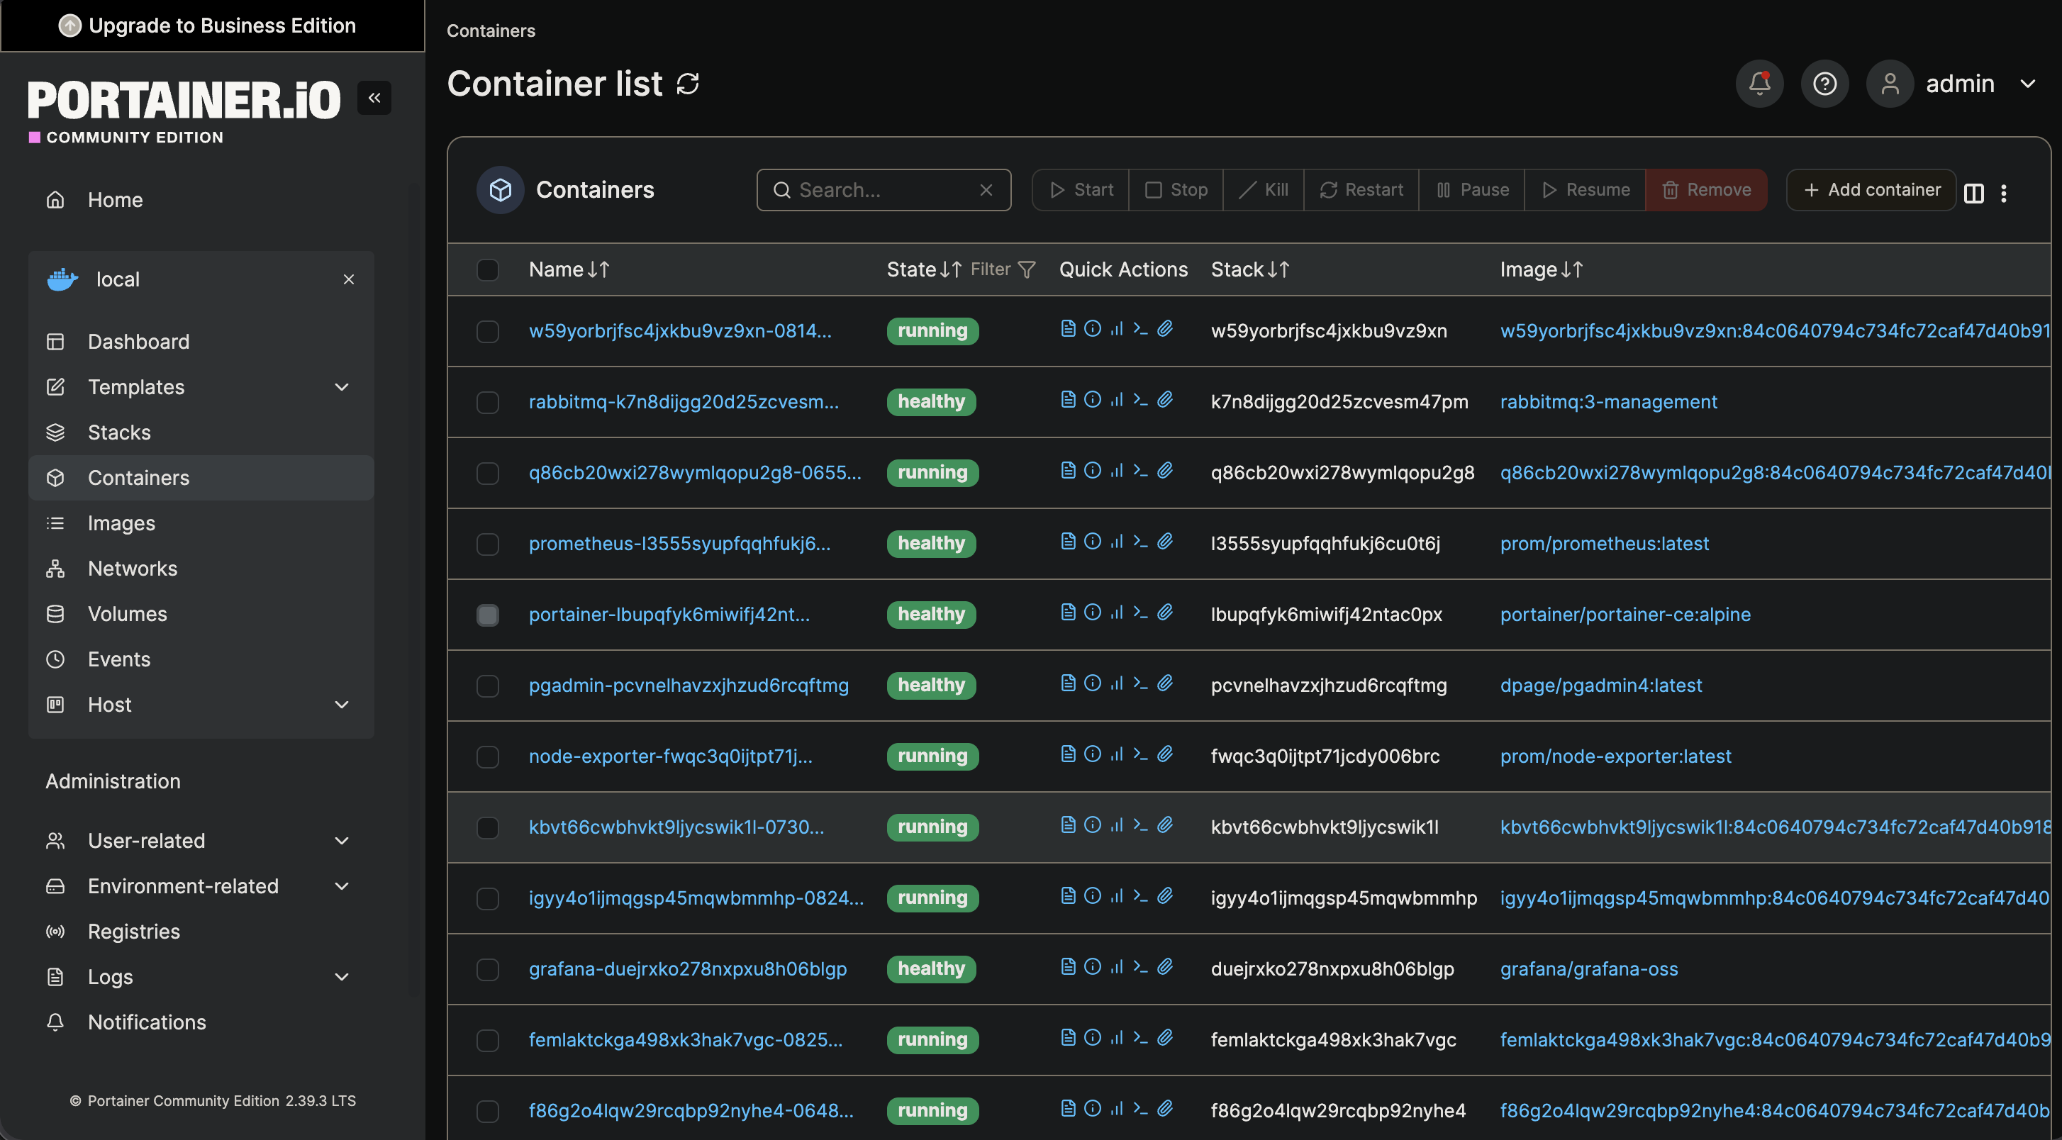
Task: Check the rabbitmq container row
Action: [x=487, y=402]
